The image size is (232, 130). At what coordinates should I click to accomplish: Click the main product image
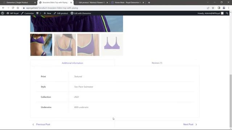coord(76,23)
